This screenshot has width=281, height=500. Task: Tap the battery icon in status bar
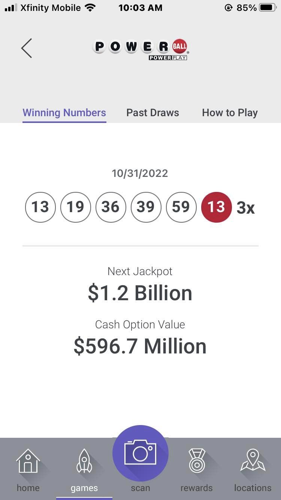pos(268,8)
